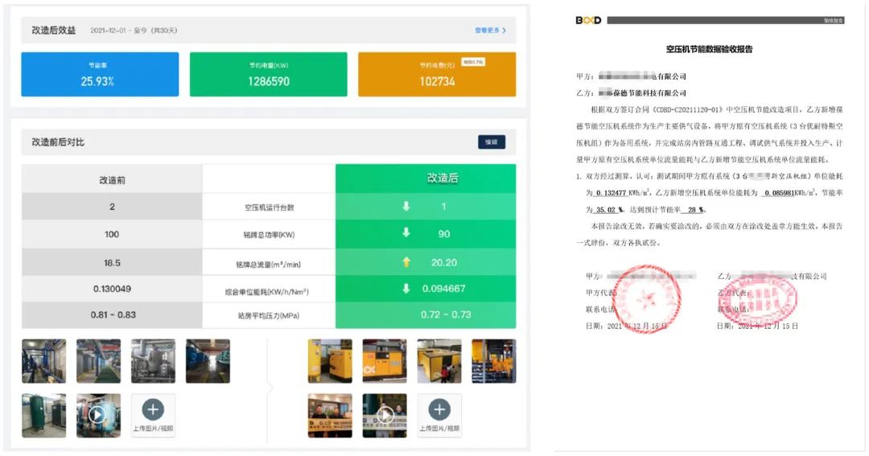
Task: Click the yellow up arrow beside 20.20
Action: [x=406, y=262]
